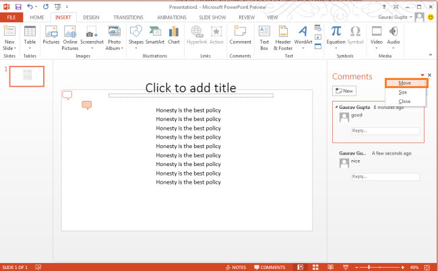Select Size in the pane options menu

(x=402, y=92)
